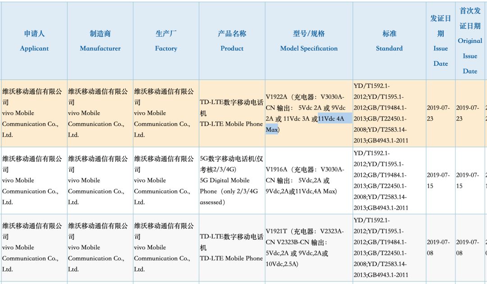Viewport: 487px width, 284px height.
Task: Click the 5G Digital Mobile Phone product cell
Action: [232, 180]
